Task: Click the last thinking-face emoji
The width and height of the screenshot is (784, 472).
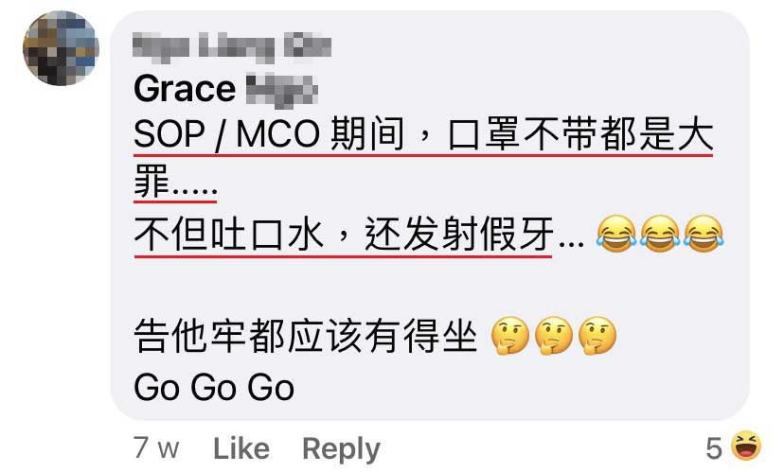Action: [597, 335]
